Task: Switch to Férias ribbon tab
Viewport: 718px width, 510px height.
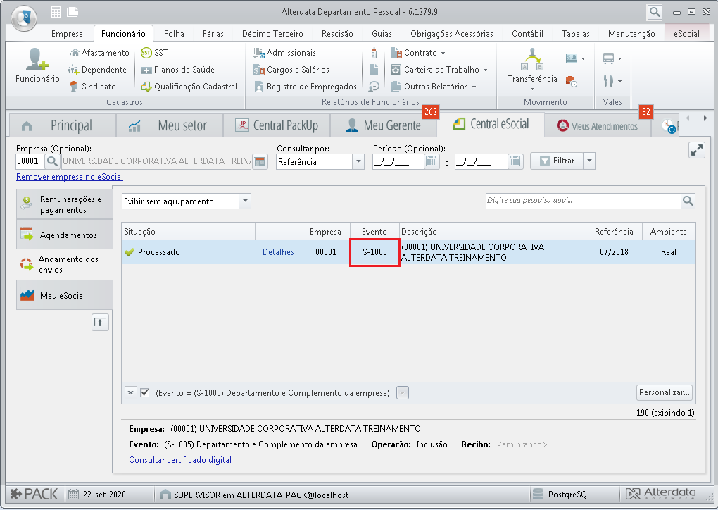Action: [x=213, y=33]
